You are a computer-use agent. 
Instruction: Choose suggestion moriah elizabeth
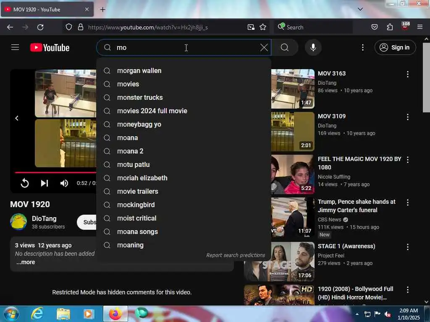coord(184,178)
